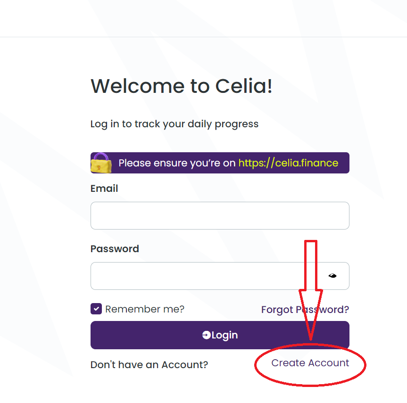
Task: Click the "Please ensure you're on" banner text
Action: (177, 163)
